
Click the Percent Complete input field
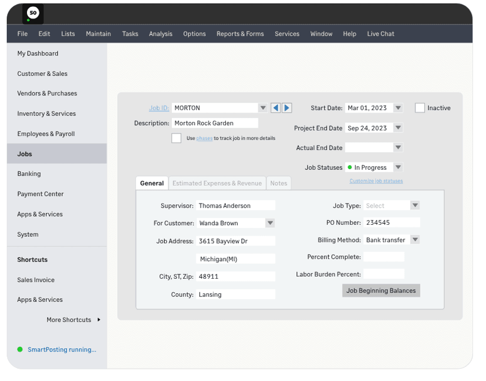pyautogui.click(x=383, y=257)
